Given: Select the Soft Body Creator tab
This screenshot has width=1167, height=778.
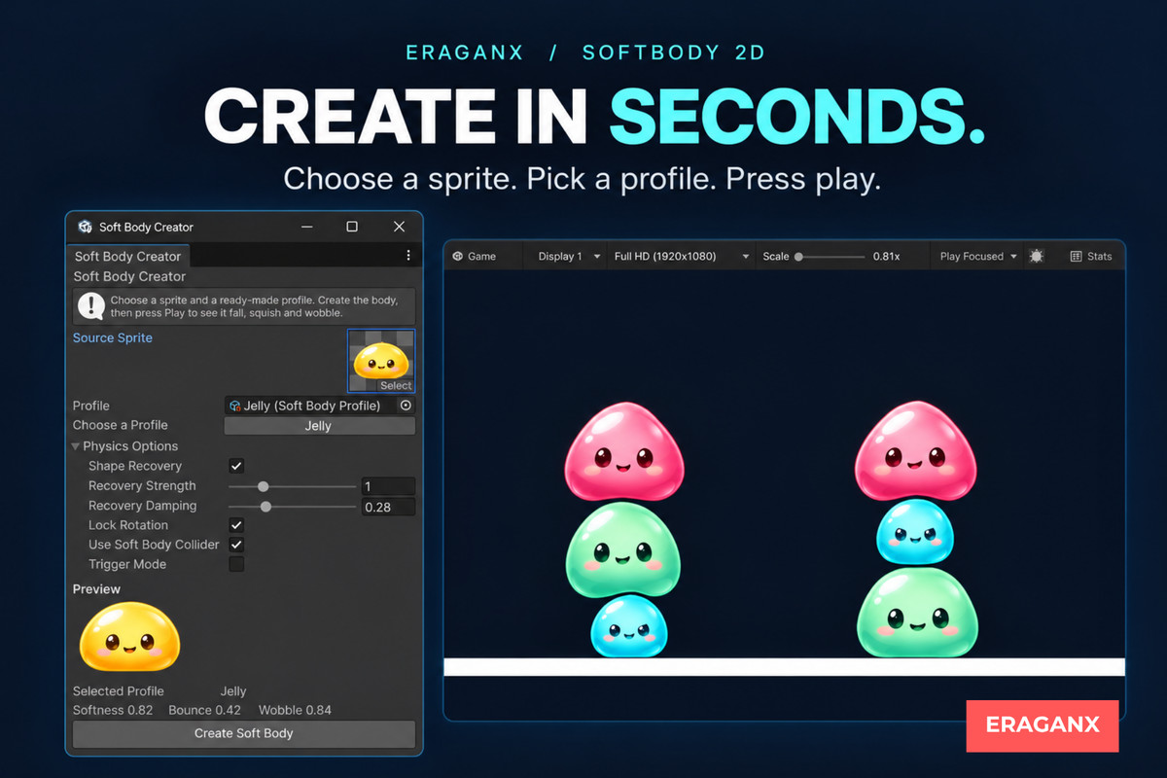Looking at the screenshot, I should (x=127, y=256).
